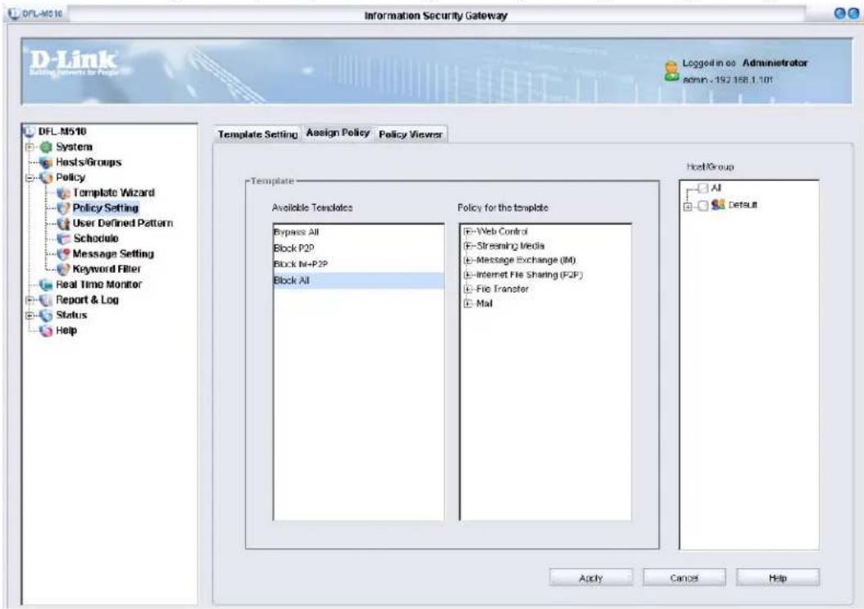The width and height of the screenshot is (864, 609).
Task: Open User Defined Pattern in tree
Action: [123, 223]
